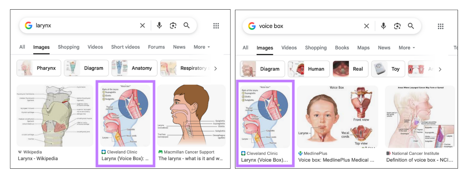Screen dimensions: 470x178
Task: Open Google Lens in the voice box window
Action: pos(397,26)
